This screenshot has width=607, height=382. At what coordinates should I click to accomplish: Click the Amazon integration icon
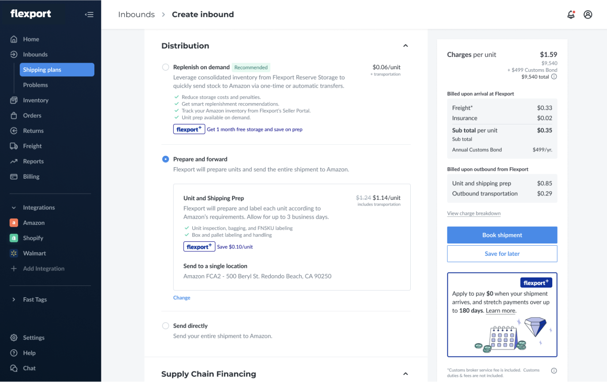pyautogui.click(x=14, y=223)
